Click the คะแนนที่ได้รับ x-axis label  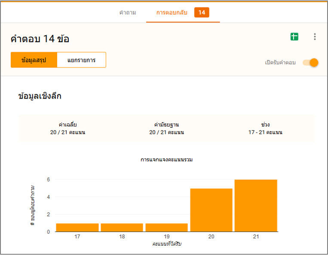167,244
